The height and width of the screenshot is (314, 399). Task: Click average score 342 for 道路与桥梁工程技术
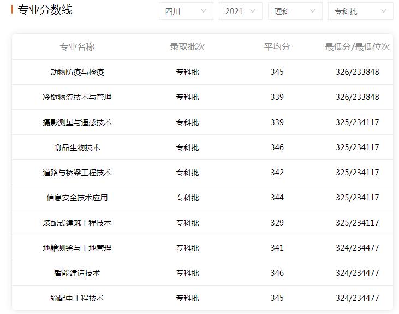[277, 173]
